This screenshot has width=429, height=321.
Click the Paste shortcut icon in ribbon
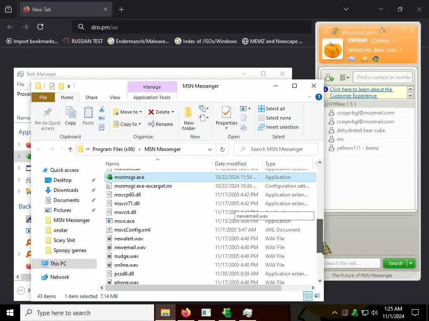pos(102,127)
